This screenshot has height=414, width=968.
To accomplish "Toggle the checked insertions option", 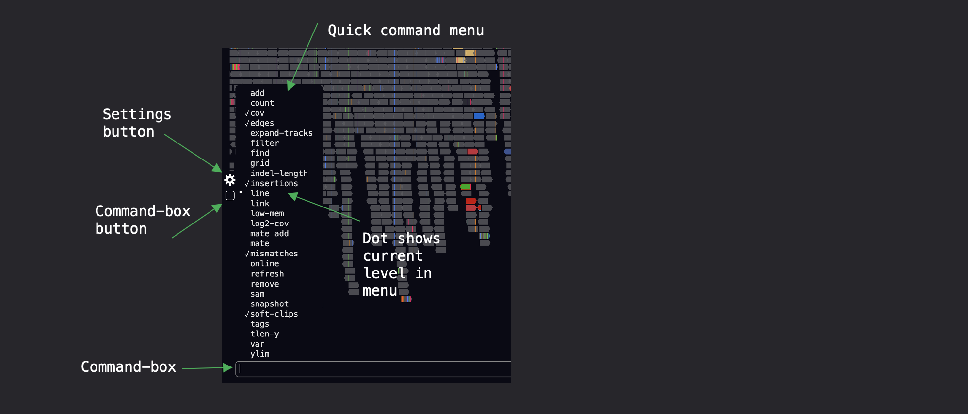I will coord(272,183).
